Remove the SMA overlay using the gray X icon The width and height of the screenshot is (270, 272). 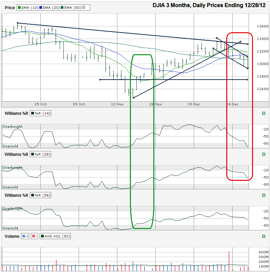pos(83,7)
